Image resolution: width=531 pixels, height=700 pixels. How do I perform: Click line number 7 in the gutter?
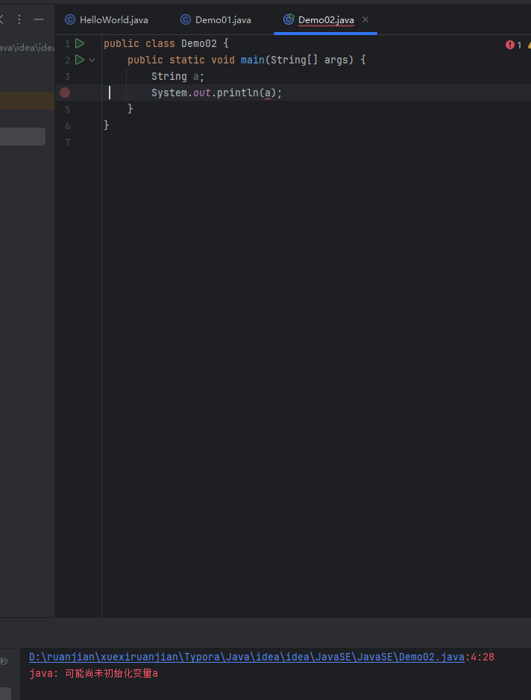67,143
